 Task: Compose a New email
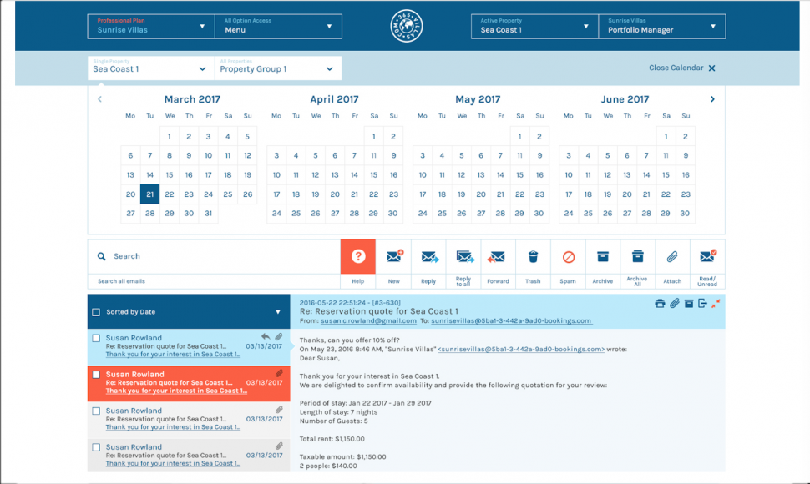(x=394, y=256)
